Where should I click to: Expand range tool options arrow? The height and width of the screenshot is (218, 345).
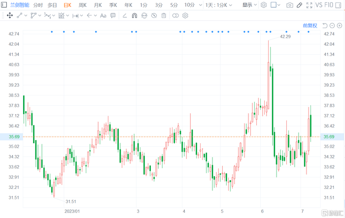81,15
